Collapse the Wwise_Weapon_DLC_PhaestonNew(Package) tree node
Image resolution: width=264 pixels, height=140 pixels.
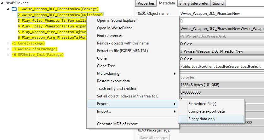[x=8, y=9]
